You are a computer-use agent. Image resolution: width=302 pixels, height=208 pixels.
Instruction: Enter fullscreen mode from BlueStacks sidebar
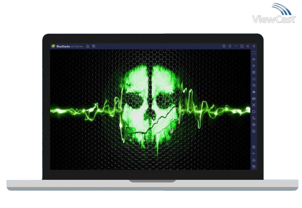click(254, 53)
